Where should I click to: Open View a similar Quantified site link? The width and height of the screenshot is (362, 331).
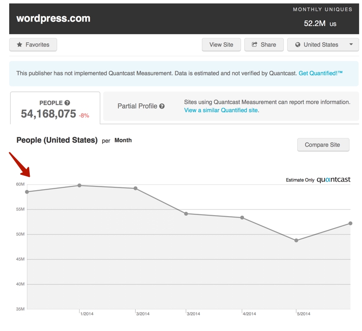(x=221, y=110)
